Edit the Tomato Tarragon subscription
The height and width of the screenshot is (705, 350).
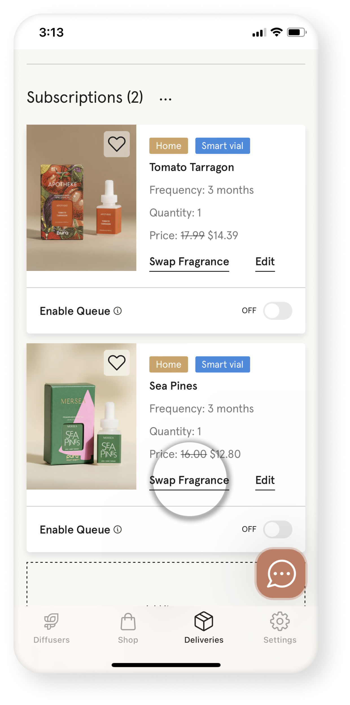point(265,262)
